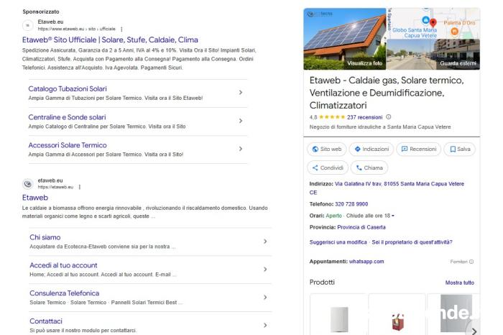The width and height of the screenshot is (503, 335).
Task: Open the Provincia di Caserta link
Action: tap(361, 227)
